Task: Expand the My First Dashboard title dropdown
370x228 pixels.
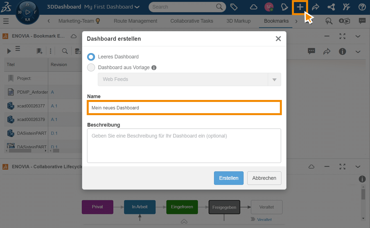Action: [x=137, y=7]
